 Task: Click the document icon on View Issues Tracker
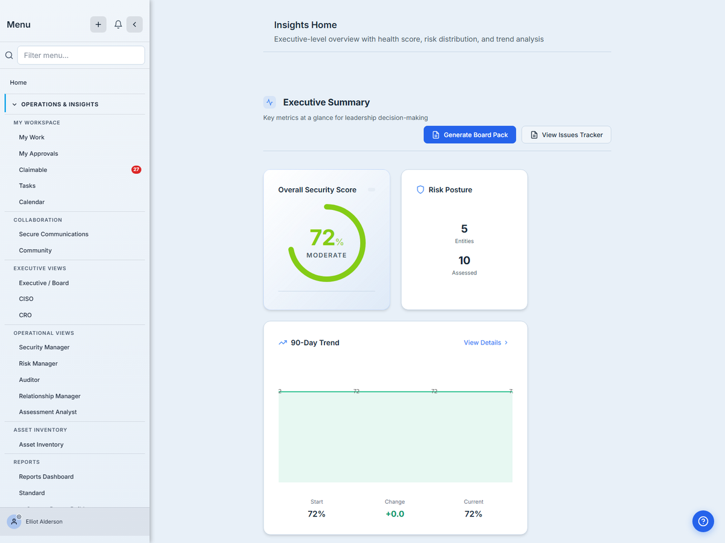pyautogui.click(x=534, y=135)
